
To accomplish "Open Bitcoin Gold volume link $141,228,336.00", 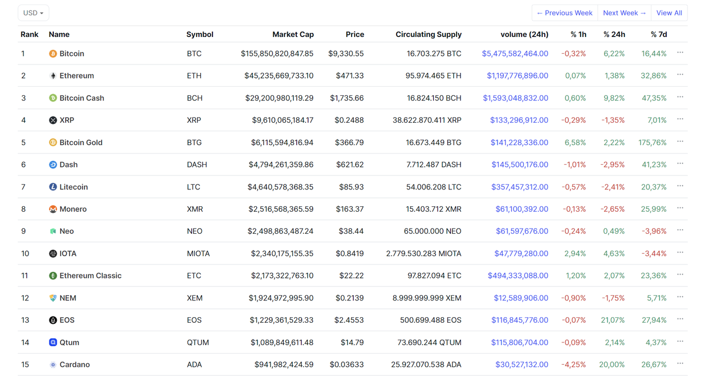I will (x=519, y=142).
